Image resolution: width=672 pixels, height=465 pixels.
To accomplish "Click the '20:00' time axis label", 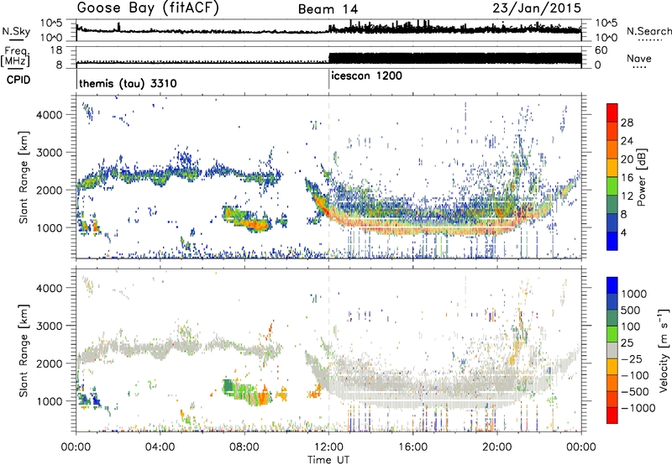I will coord(496,447).
